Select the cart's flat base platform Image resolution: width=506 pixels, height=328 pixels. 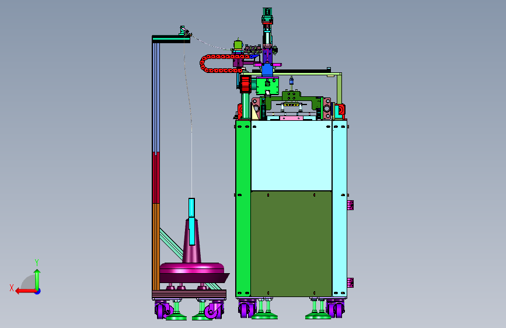(189, 294)
